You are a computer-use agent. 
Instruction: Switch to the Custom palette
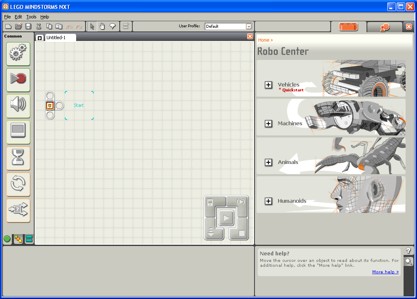coord(29,239)
